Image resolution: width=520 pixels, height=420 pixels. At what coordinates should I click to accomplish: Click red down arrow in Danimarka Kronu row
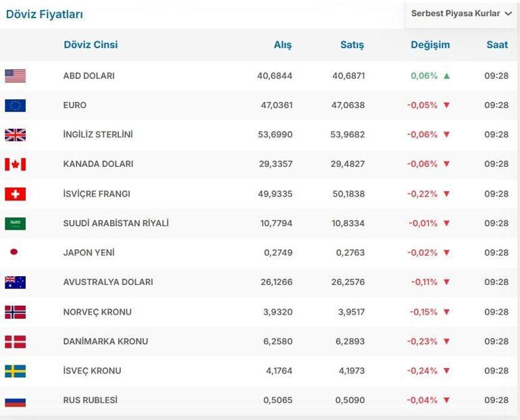click(446, 341)
